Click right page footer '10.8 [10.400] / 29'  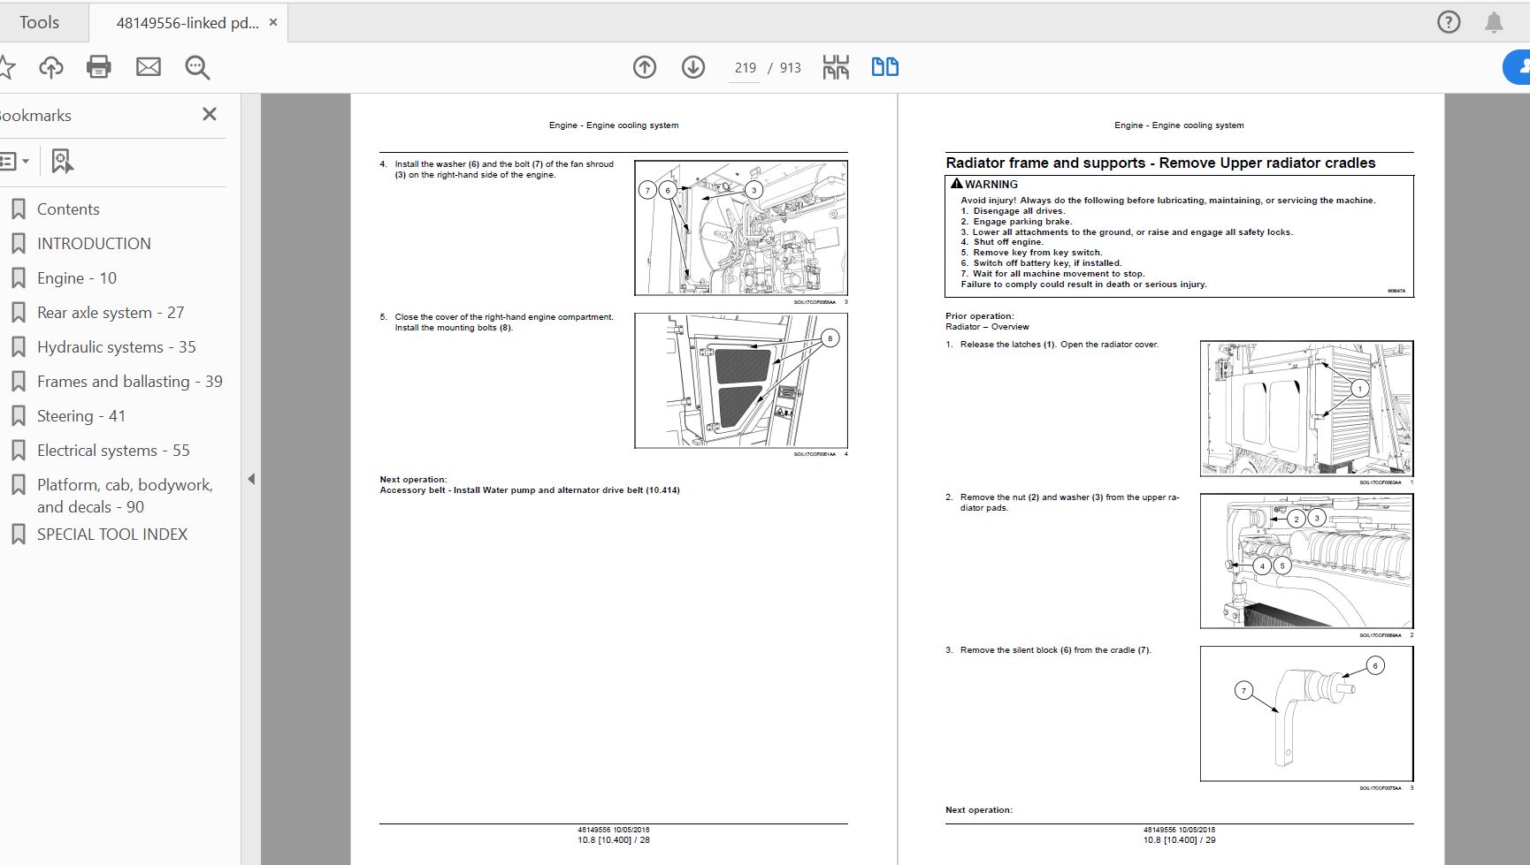pos(1179,840)
